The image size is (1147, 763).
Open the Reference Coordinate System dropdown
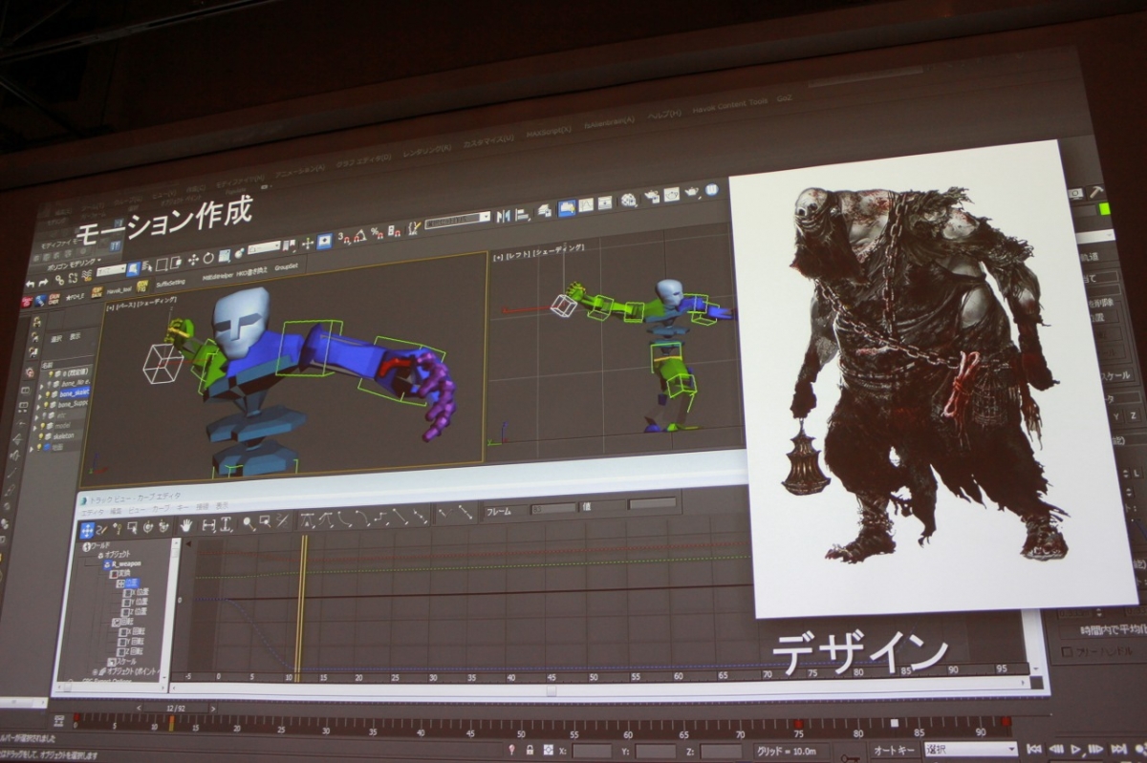click(265, 247)
